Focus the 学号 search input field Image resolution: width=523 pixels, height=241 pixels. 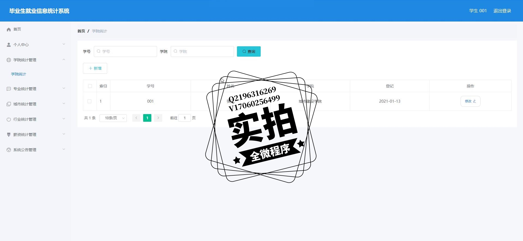pyautogui.click(x=125, y=51)
